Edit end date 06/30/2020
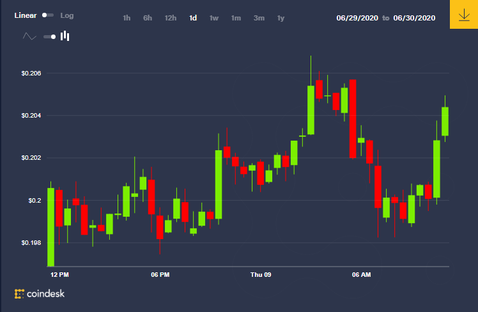This screenshot has height=312, width=478. coord(414,18)
